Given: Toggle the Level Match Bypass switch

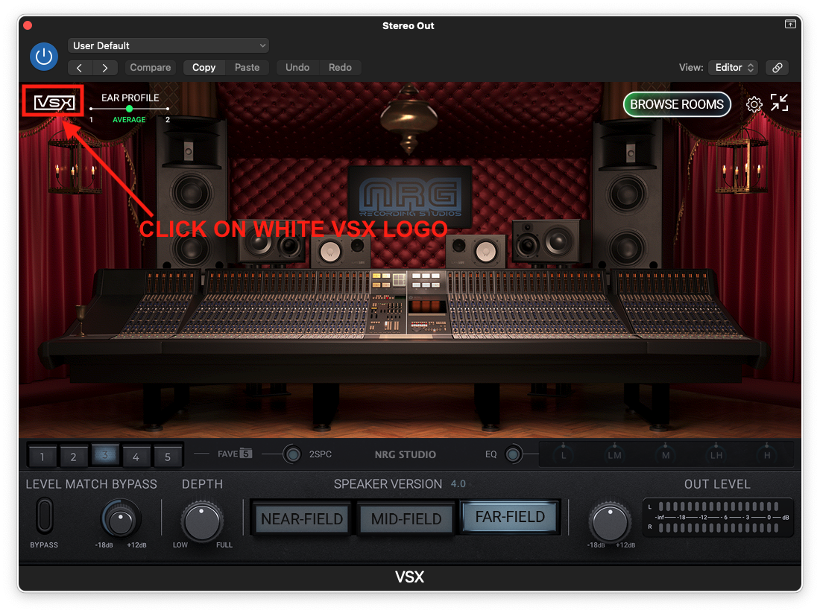Looking at the screenshot, I should (45, 515).
